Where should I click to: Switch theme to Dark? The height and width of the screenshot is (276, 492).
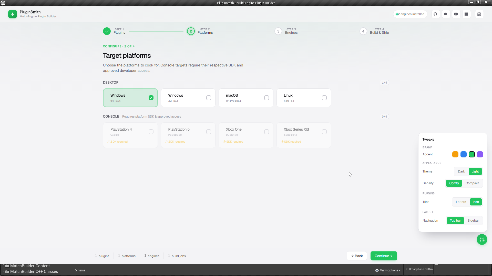coord(461,171)
